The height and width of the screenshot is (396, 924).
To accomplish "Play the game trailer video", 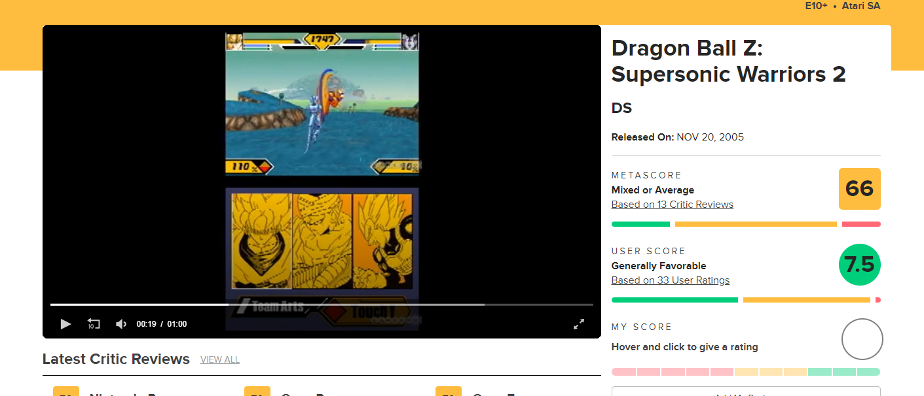I will [x=65, y=324].
